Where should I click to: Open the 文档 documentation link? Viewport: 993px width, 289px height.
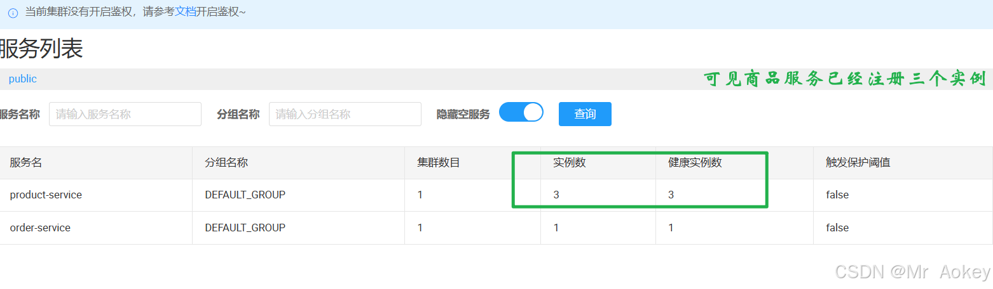[x=186, y=12]
